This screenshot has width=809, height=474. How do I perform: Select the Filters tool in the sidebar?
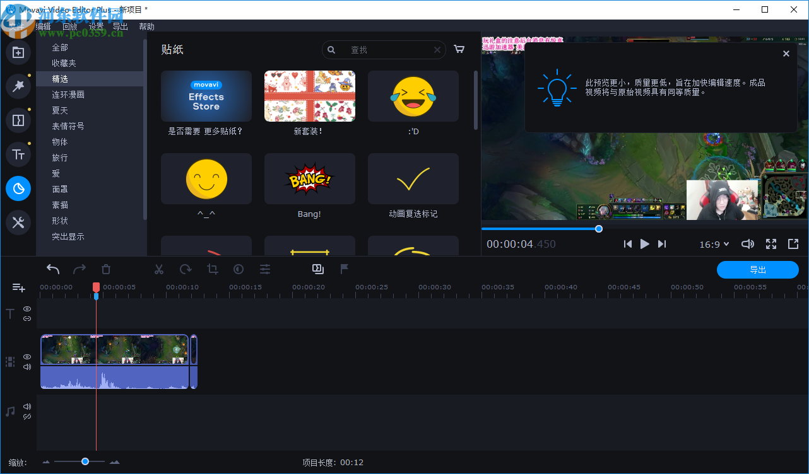18,86
